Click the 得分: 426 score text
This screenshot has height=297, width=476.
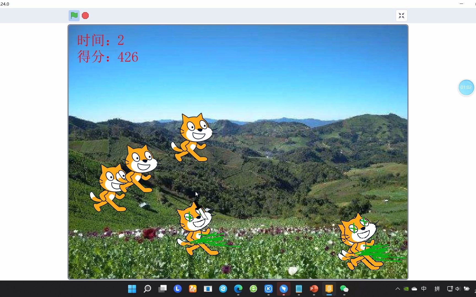tap(107, 57)
